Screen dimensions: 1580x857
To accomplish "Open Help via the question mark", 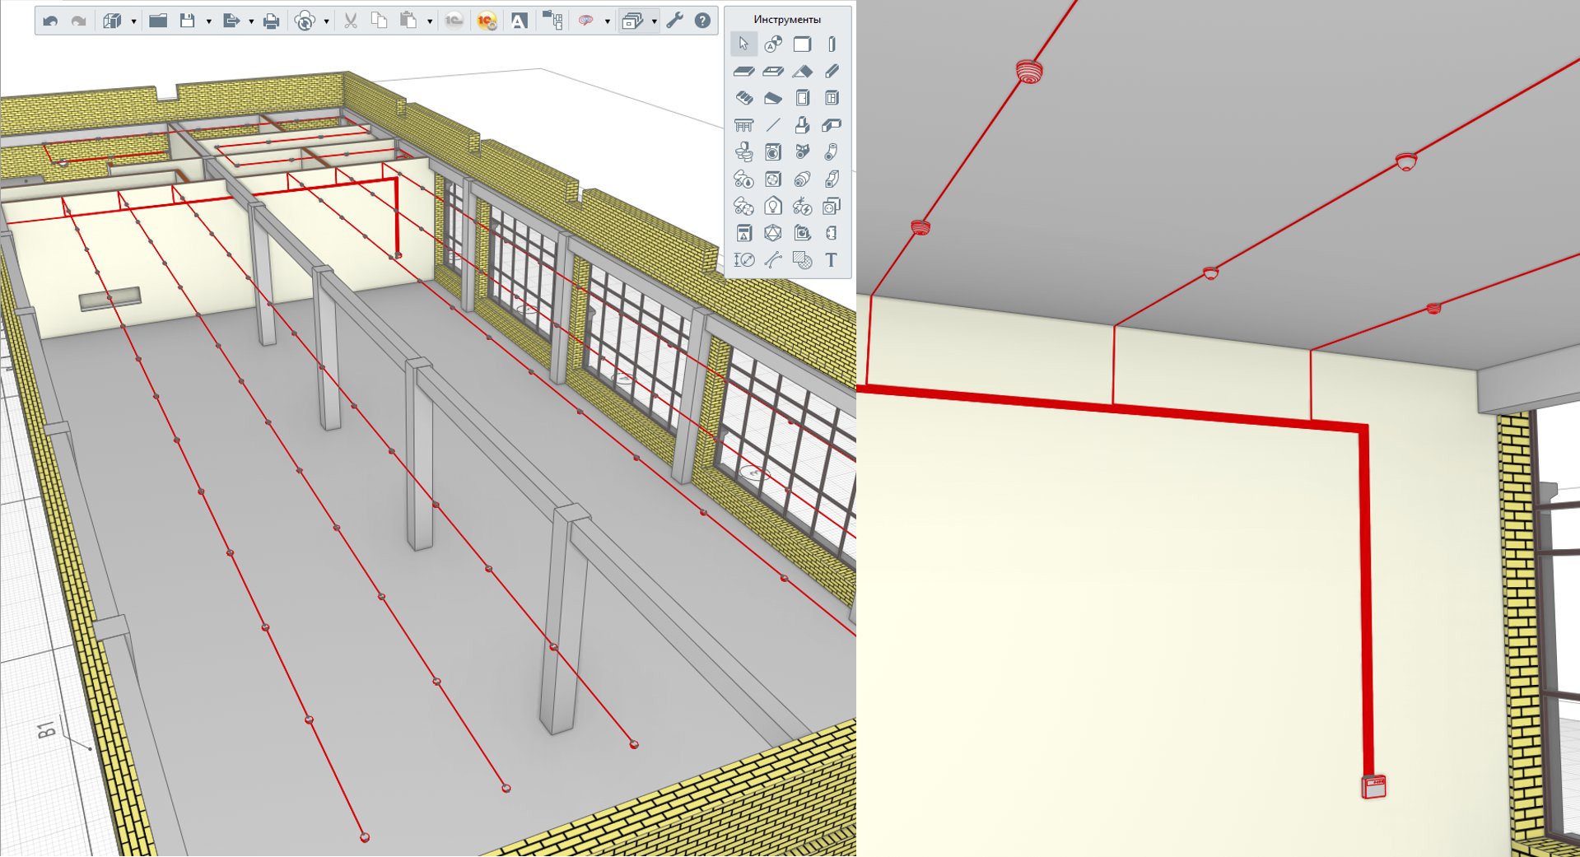I will pyautogui.click(x=702, y=21).
